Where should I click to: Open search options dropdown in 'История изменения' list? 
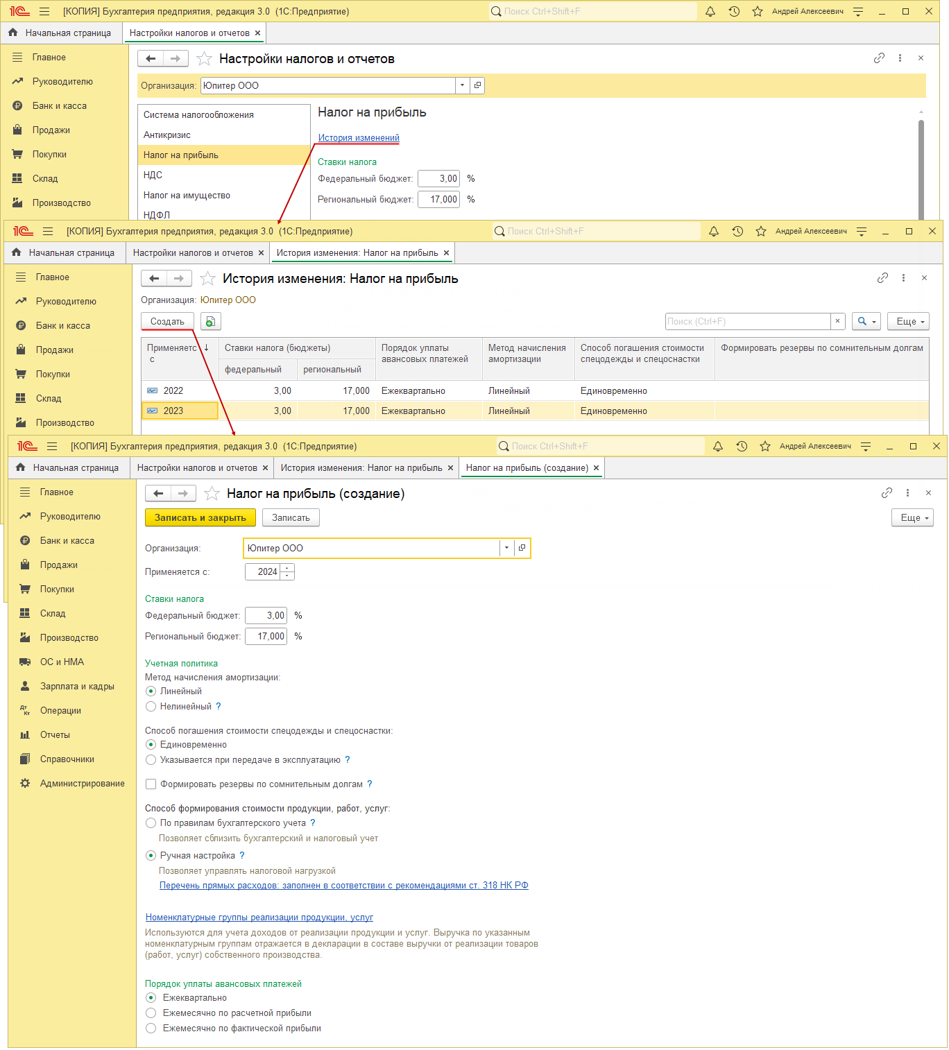click(x=866, y=322)
